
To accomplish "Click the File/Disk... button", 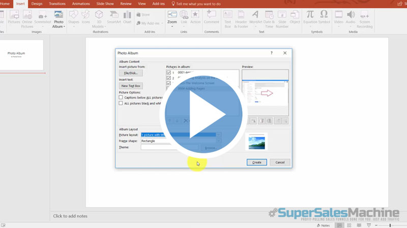I will pos(131,73).
